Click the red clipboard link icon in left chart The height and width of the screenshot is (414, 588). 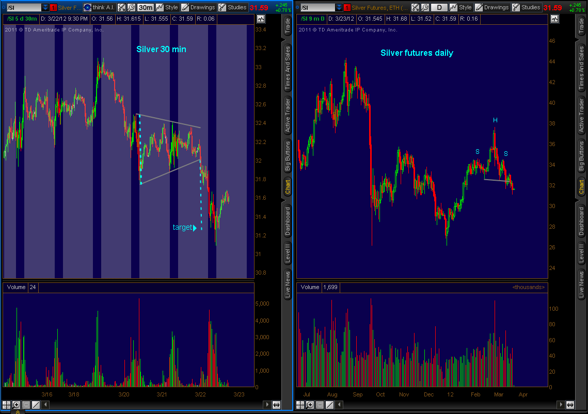53,7
